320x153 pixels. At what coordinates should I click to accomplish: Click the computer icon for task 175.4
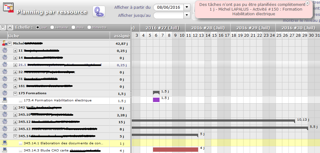click(x=5, y=100)
